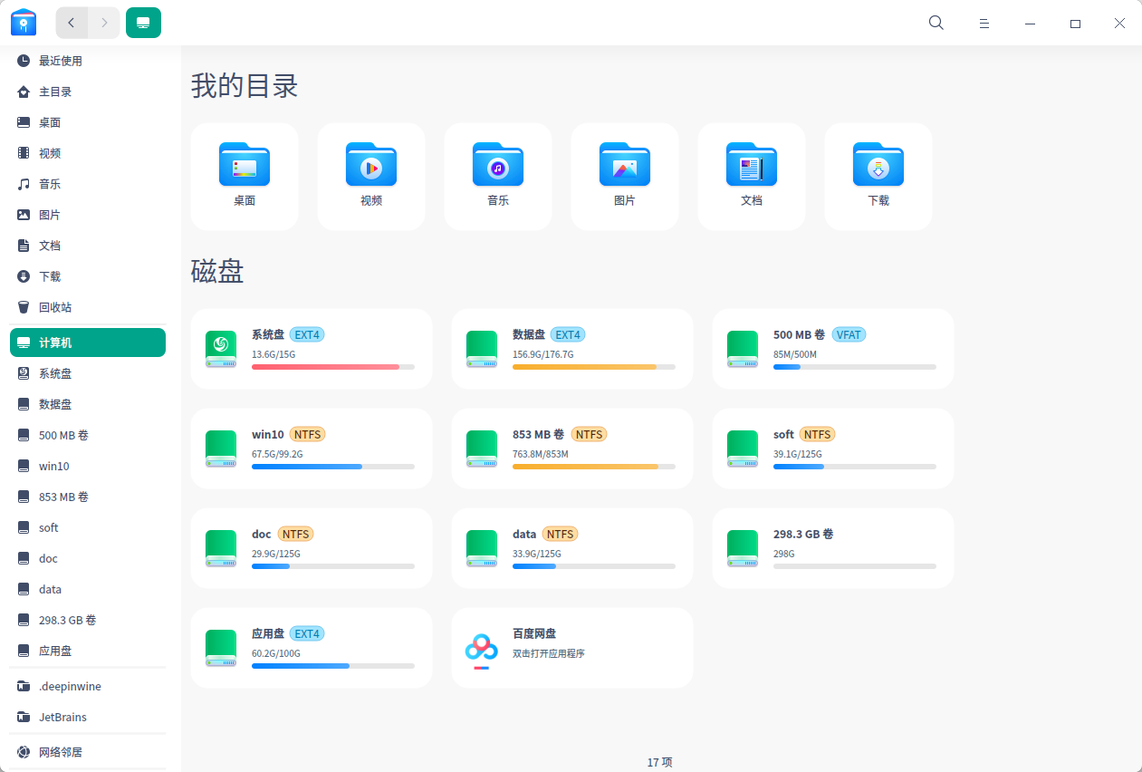The height and width of the screenshot is (772, 1142).
Task: Open 视频 folder icon in 我的目录
Action: (x=371, y=164)
